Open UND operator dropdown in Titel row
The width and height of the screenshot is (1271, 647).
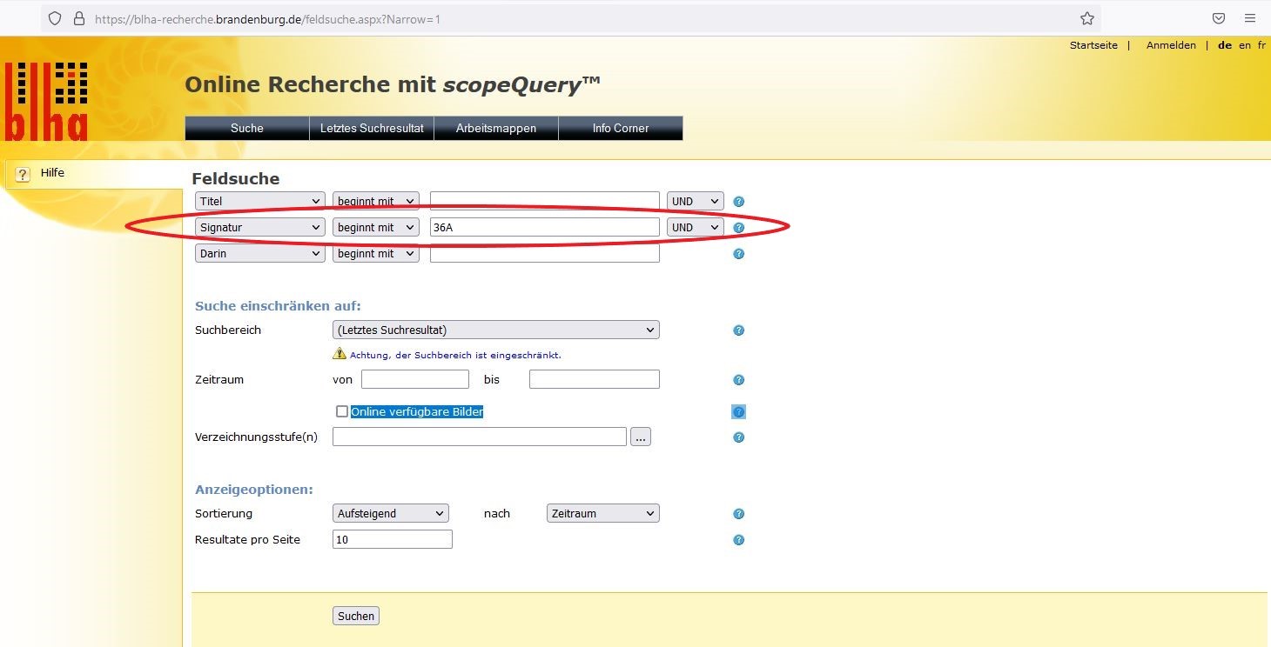point(696,201)
